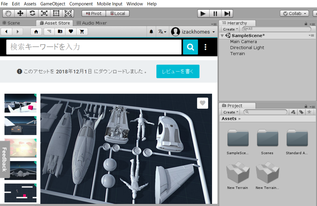Open the Window menu
This screenshot has width=317, height=206.
pyautogui.click(x=135, y=4)
